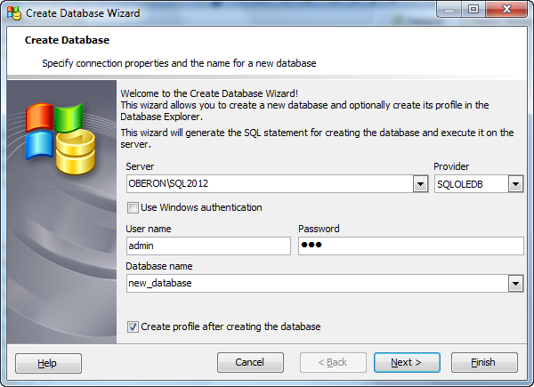
Task: Minimize the Create Database Wizard window
Action: pyautogui.click(x=447, y=11)
